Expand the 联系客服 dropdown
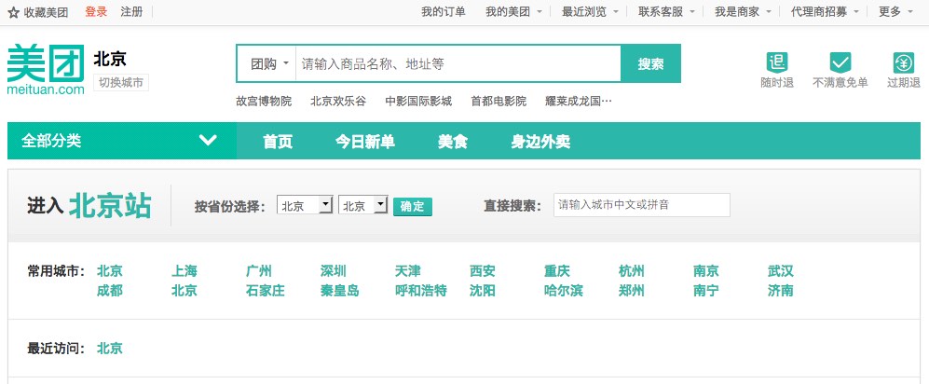The width and height of the screenshot is (929, 384). 666,12
